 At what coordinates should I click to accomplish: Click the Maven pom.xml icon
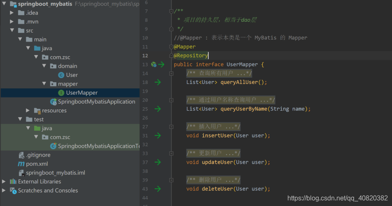tap(21, 164)
